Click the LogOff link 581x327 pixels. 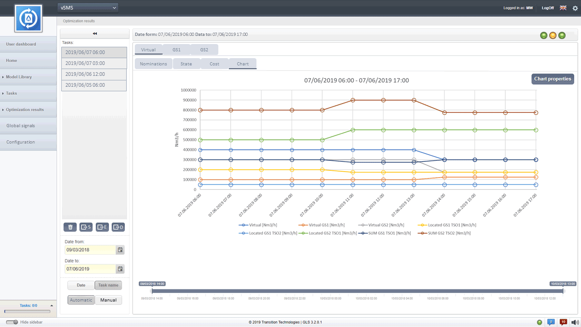[x=547, y=8]
